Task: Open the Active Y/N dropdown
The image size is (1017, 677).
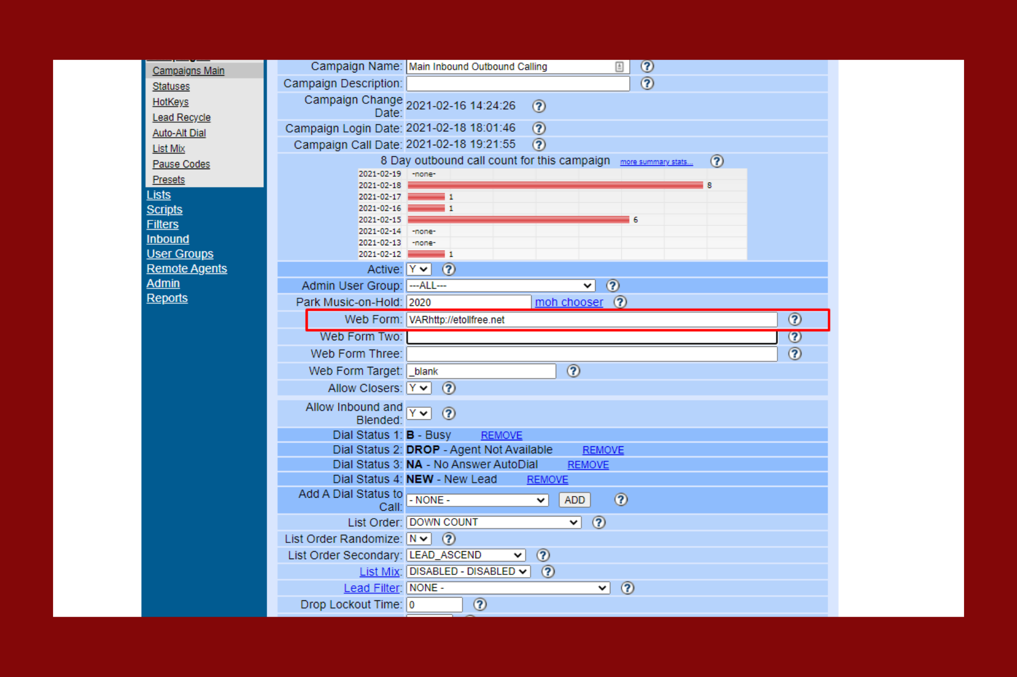Action: [419, 269]
